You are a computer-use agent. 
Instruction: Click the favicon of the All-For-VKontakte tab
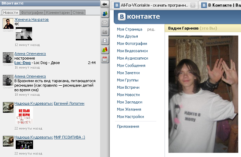[x=117, y=5]
